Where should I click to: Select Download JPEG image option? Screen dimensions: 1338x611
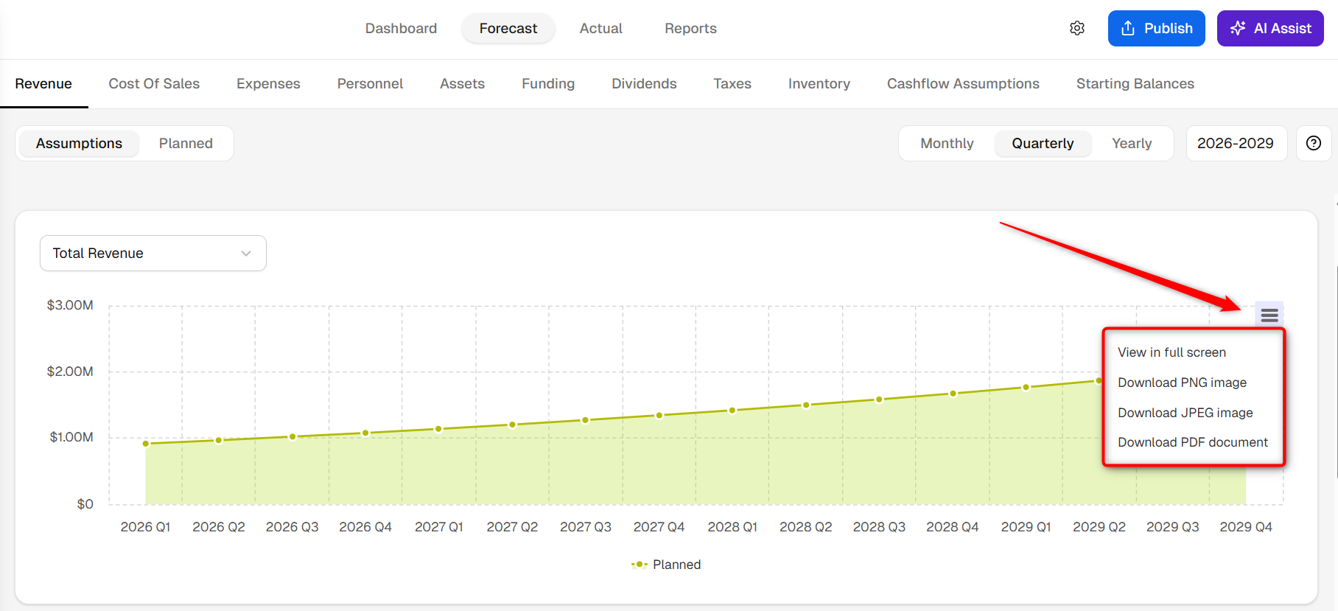tap(1185, 413)
